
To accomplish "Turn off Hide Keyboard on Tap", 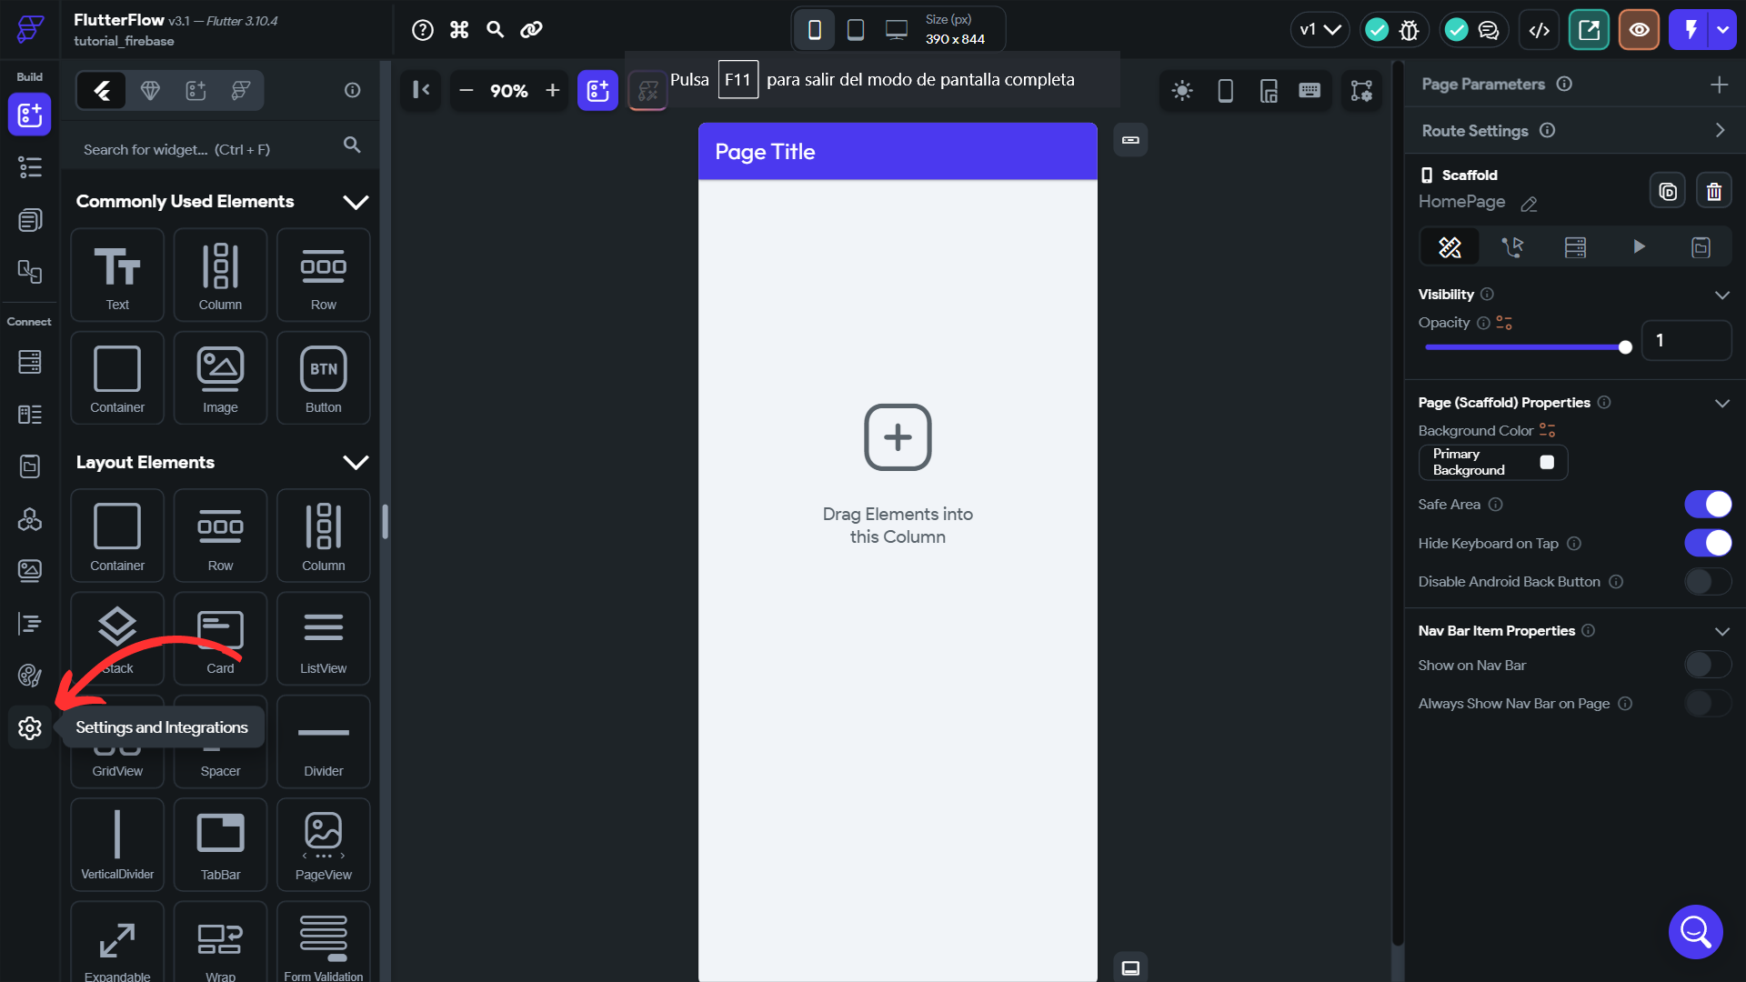I will [x=1708, y=543].
